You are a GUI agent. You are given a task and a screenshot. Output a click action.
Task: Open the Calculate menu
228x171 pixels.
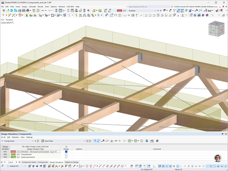click(x=32, y=7)
